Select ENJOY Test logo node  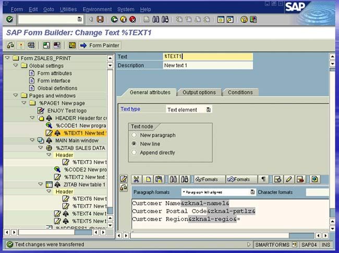point(67,111)
